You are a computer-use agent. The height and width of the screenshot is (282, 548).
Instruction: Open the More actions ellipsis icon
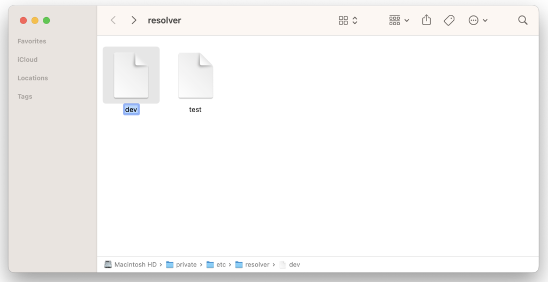[x=473, y=20]
